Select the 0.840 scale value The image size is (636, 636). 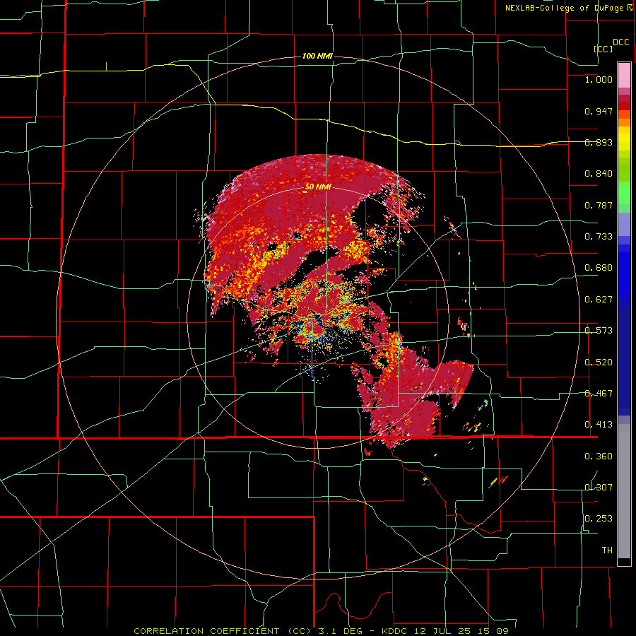point(599,174)
